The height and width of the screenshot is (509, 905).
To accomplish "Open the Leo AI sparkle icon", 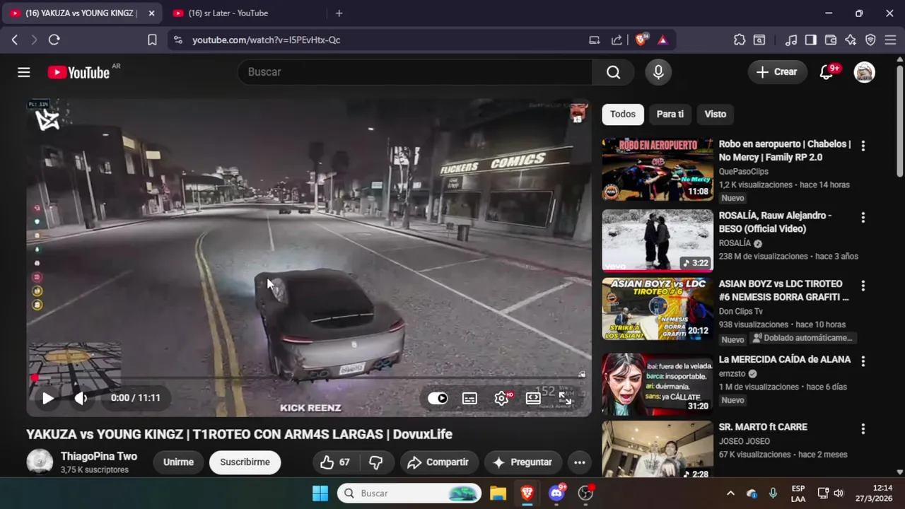I will (x=851, y=40).
